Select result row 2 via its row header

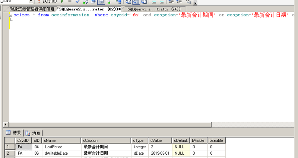10,153
